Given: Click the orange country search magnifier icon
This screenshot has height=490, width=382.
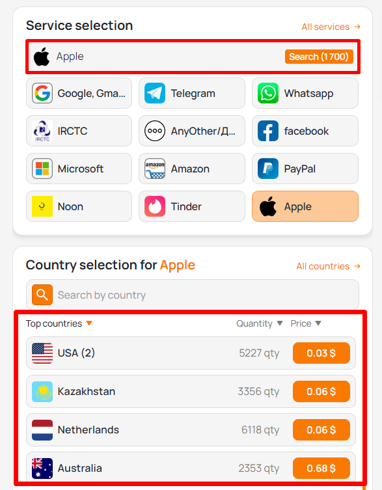Looking at the screenshot, I should [x=42, y=294].
